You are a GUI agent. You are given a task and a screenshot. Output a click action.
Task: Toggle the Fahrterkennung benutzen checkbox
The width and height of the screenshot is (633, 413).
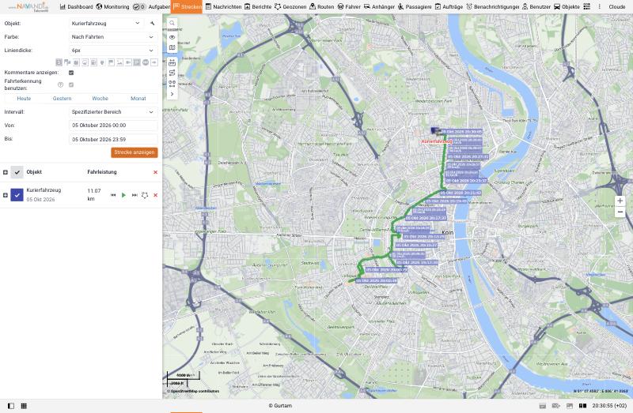click(x=71, y=84)
